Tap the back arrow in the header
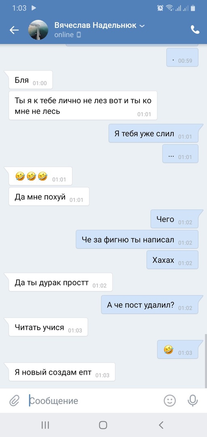This screenshot has width=207, height=437. click(14, 30)
